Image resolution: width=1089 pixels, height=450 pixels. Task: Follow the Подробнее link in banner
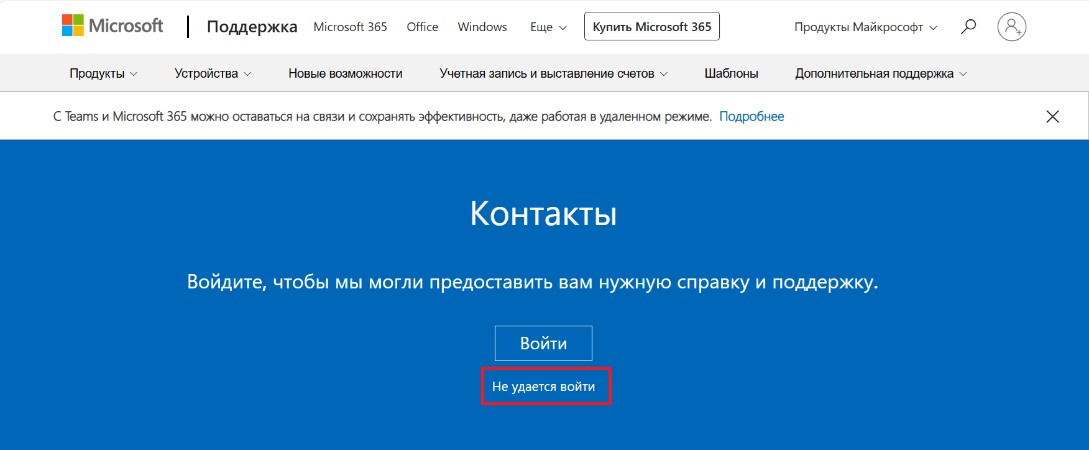751,116
